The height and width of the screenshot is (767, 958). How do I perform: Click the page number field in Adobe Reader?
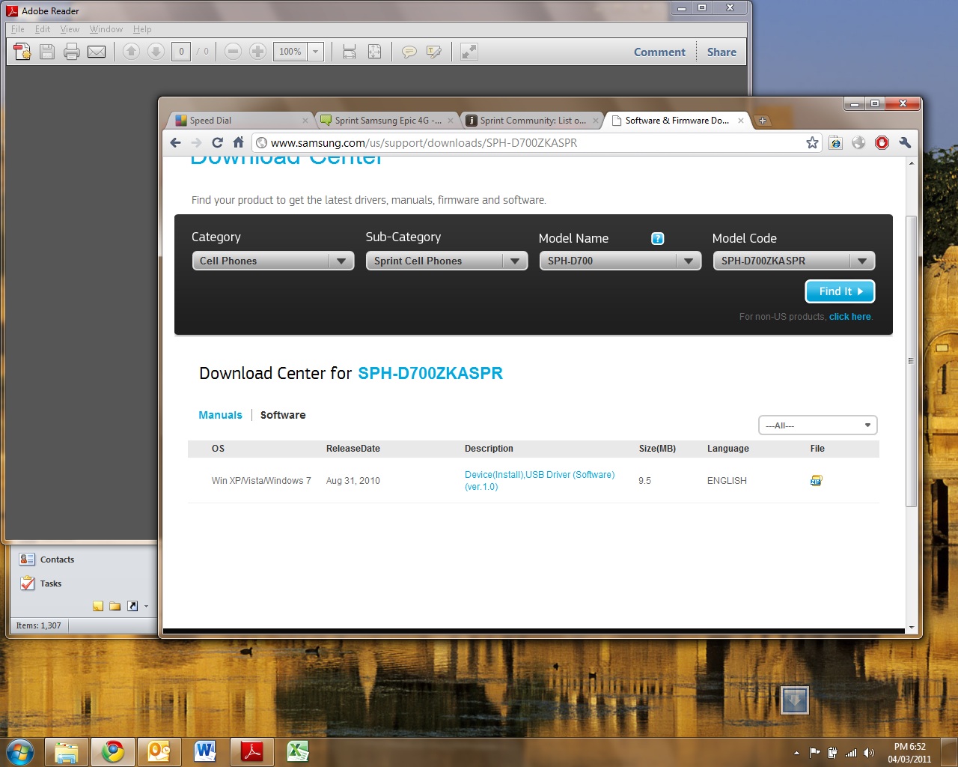pos(181,52)
